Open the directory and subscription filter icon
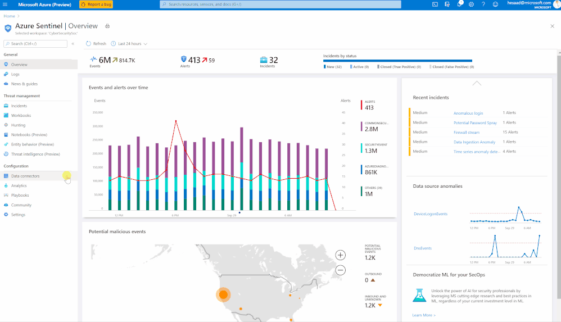Screen dimensions: 561x322 point(447,4)
